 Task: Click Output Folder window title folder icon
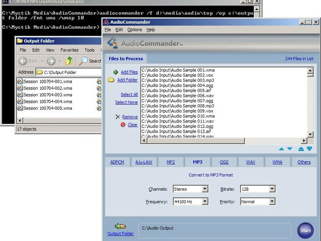click(x=20, y=41)
